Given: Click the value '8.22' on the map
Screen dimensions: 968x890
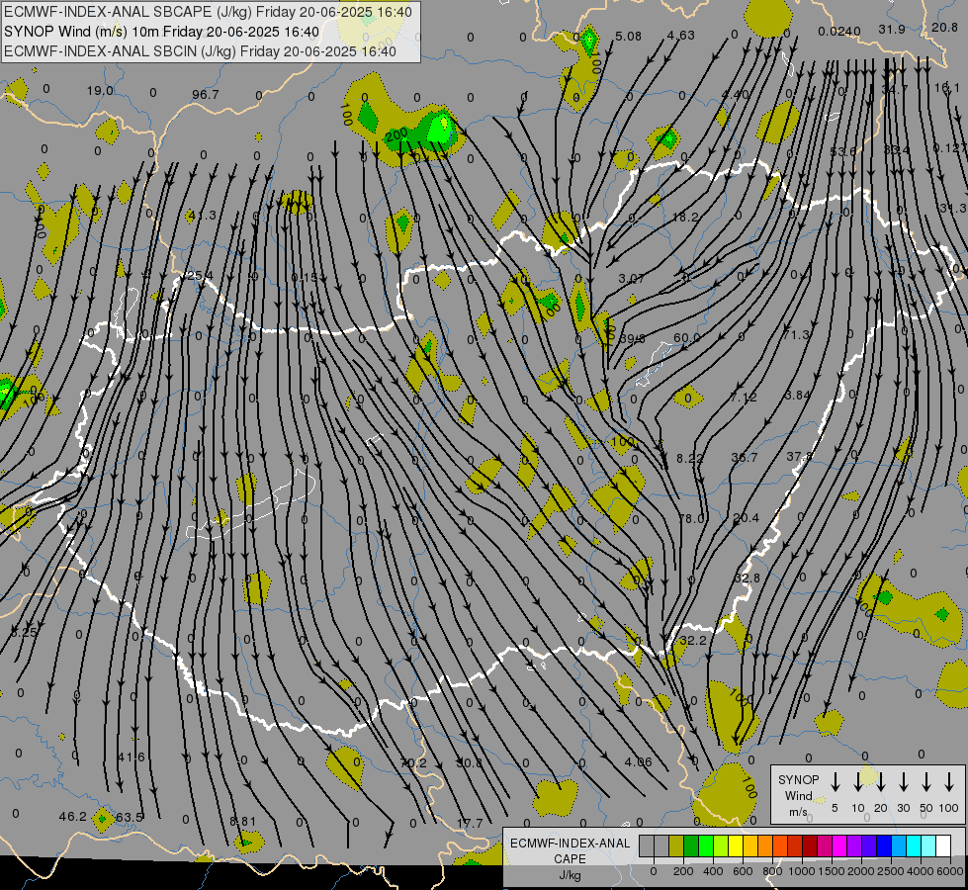Looking at the screenshot, I should pos(689,458).
